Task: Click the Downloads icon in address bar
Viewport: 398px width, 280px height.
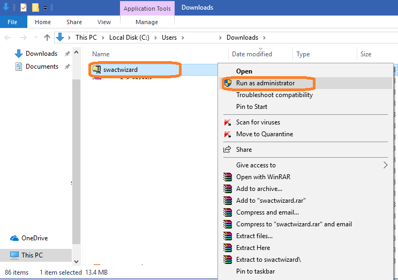Action: coord(60,38)
